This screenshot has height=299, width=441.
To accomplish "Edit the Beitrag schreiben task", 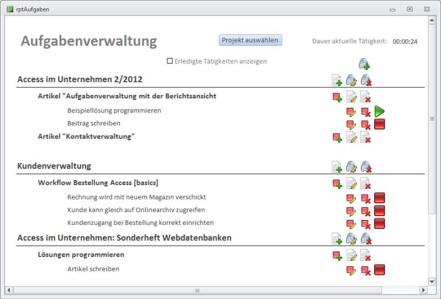I will click(351, 124).
